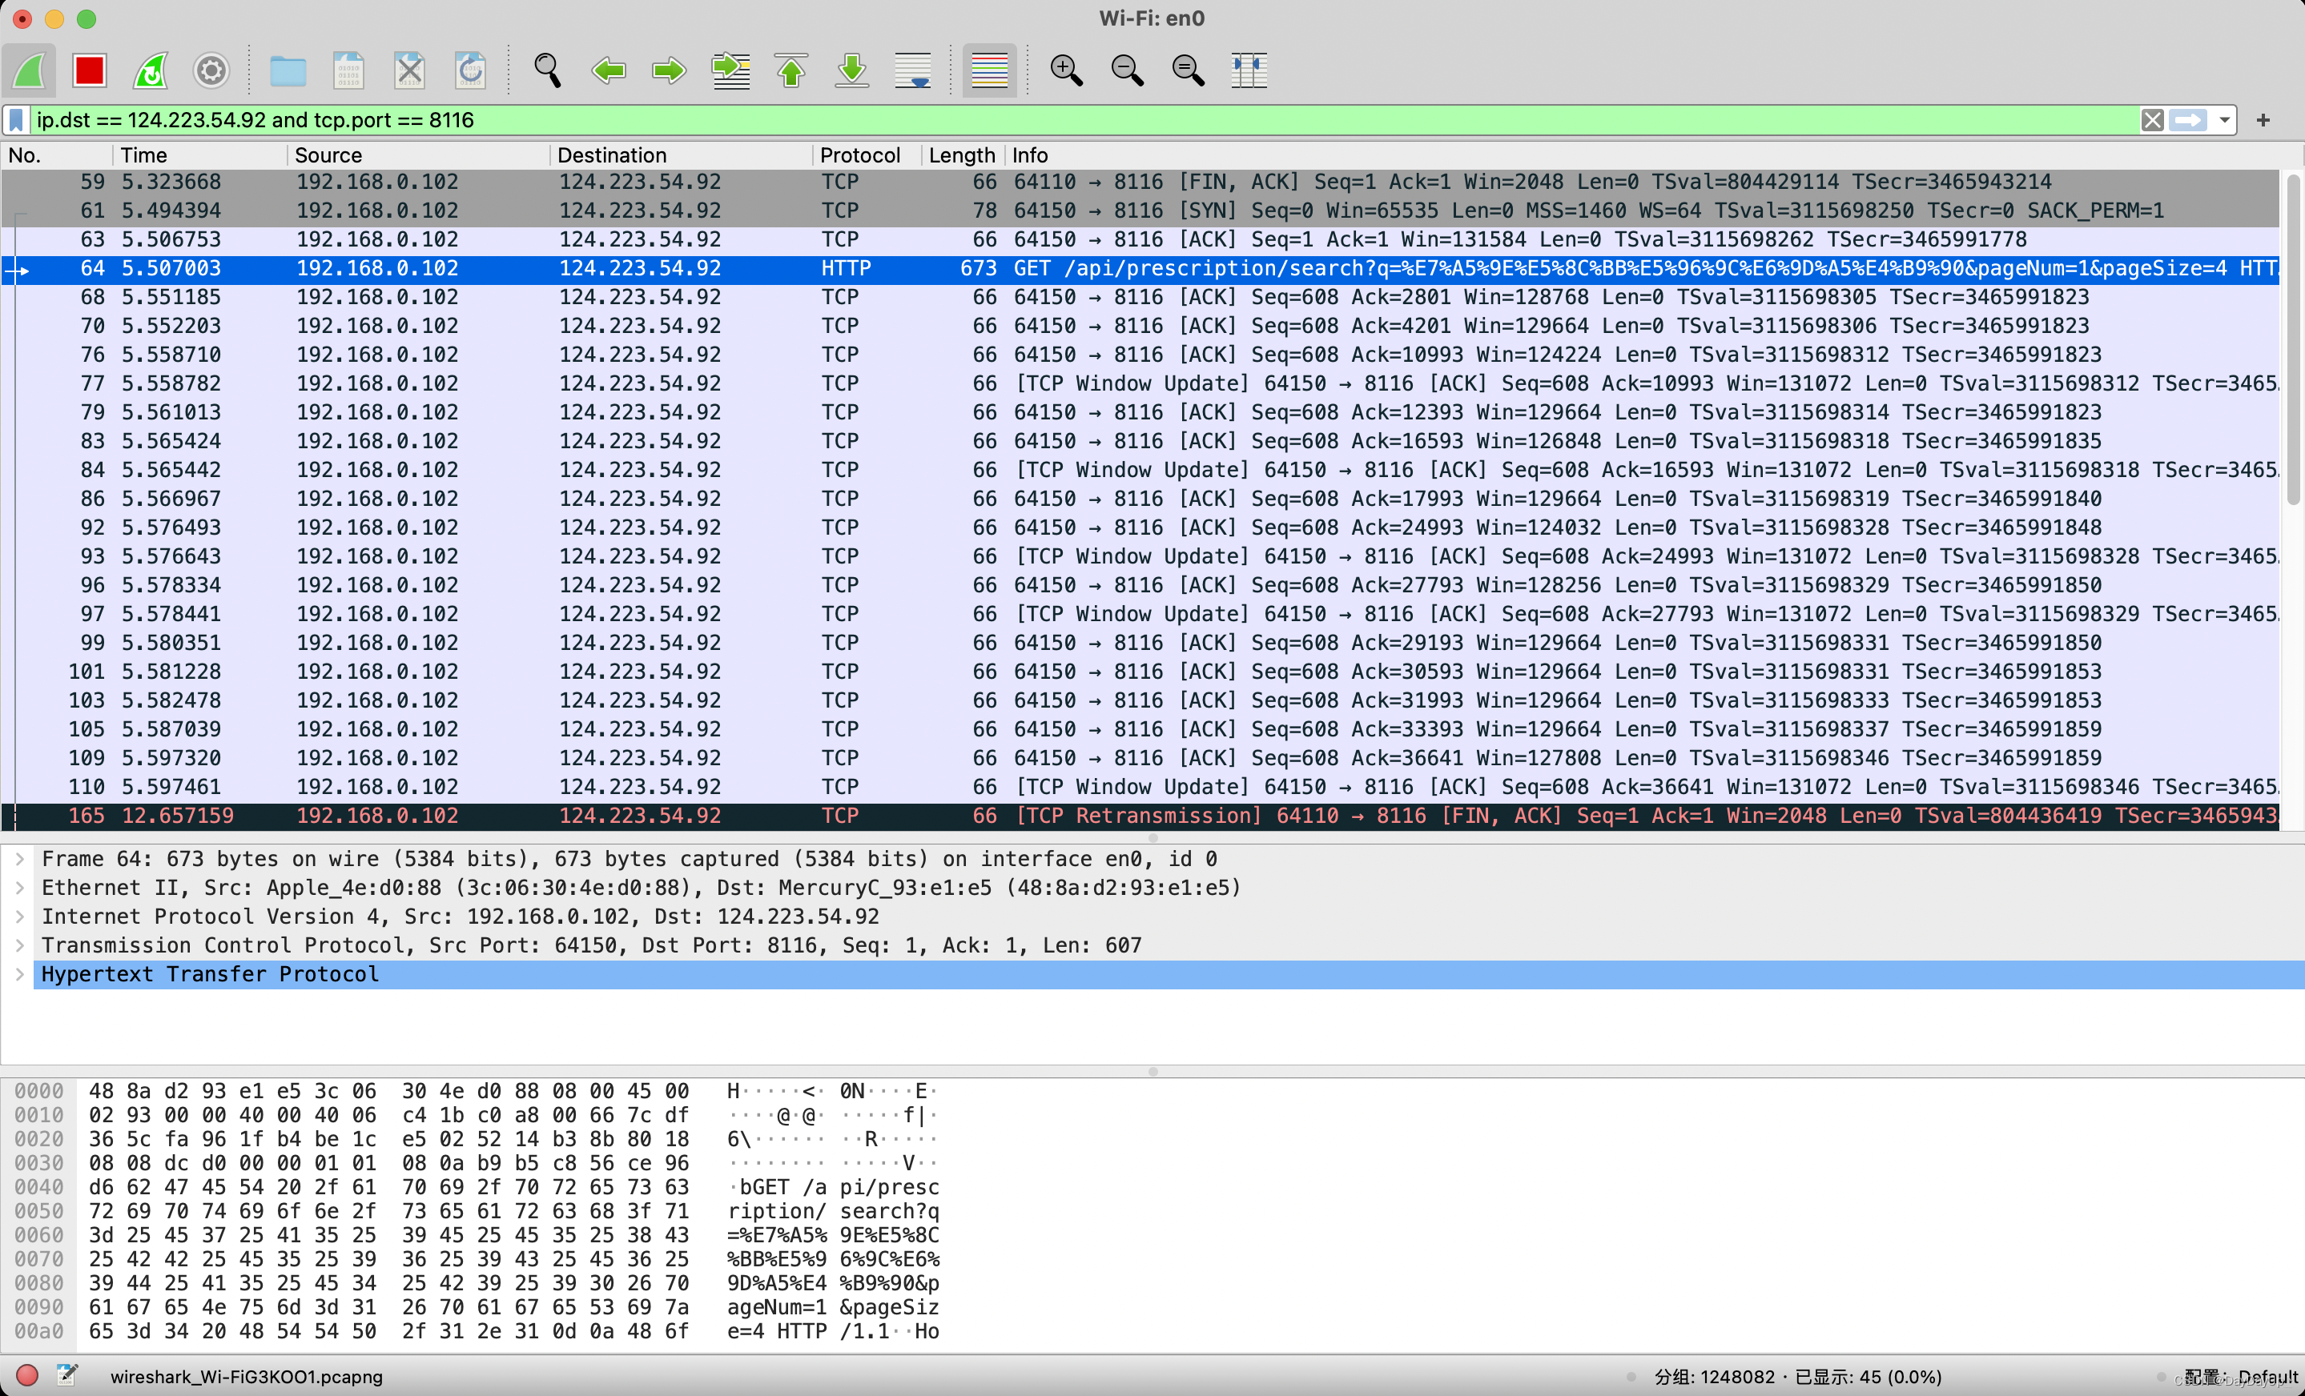Click the go to first packet icon

pos(791,70)
